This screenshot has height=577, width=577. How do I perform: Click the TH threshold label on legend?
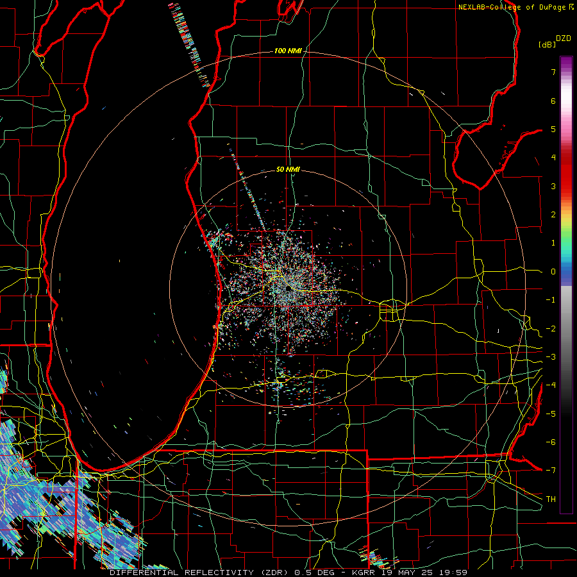551,499
